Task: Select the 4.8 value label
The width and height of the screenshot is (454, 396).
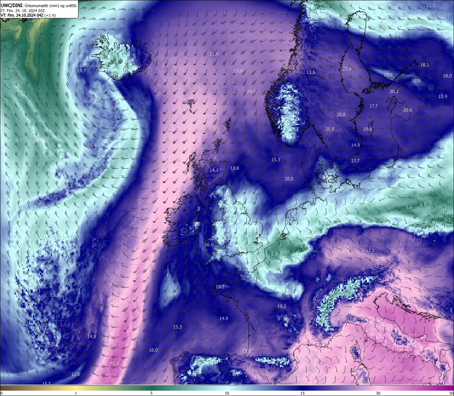Action: point(423,204)
